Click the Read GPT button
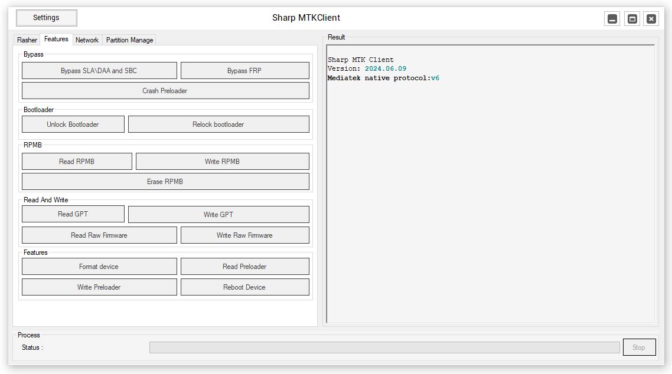This screenshot has width=672, height=374. click(x=73, y=214)
